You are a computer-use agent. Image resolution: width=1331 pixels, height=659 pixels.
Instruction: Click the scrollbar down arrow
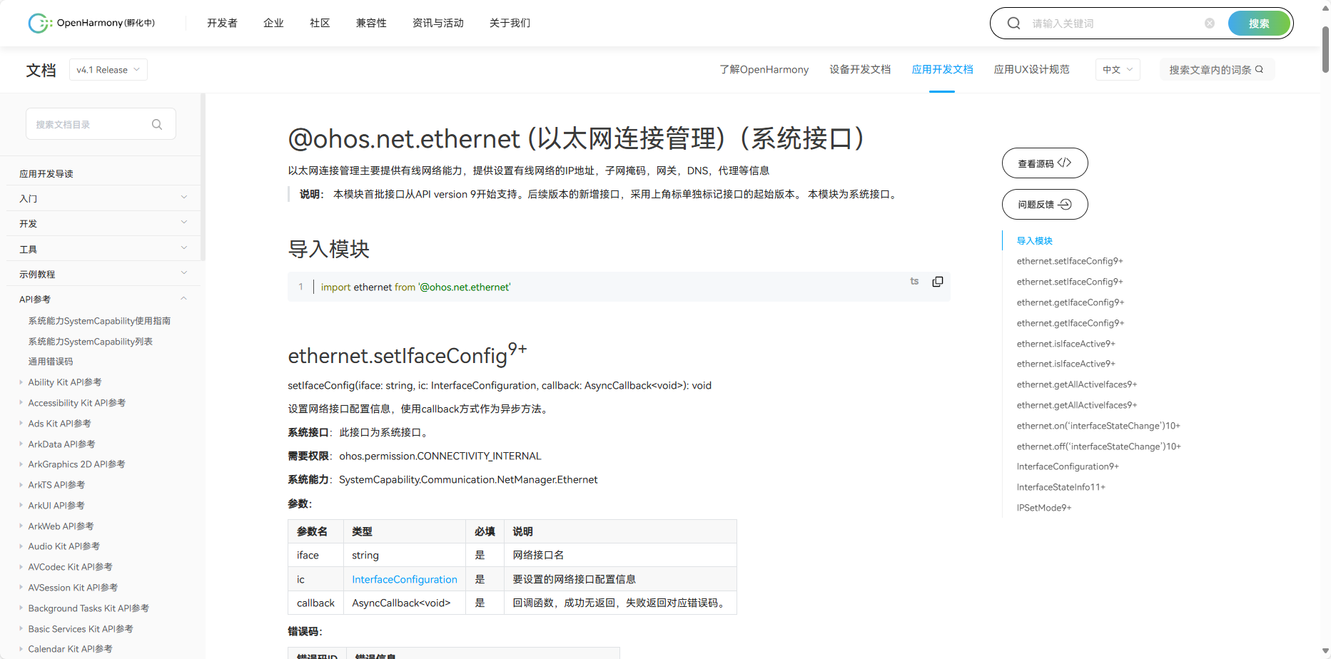pos(1325,652)
